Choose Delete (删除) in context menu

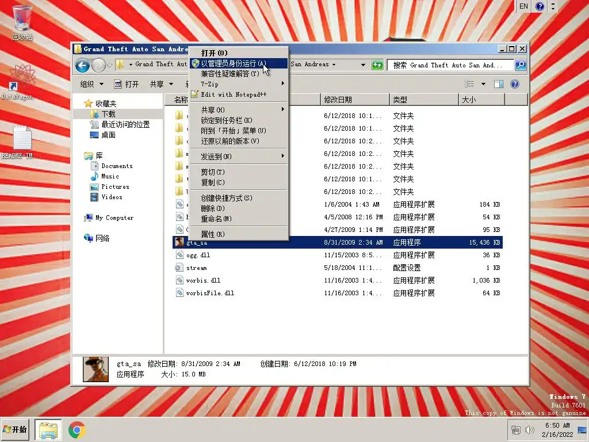click(239, 208)
